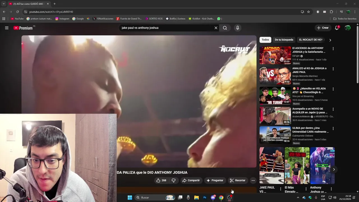Open File Explorer from the taskbar
Viewport: 359px width, 202px height.
pyautogui.click(x=197, y=198)
